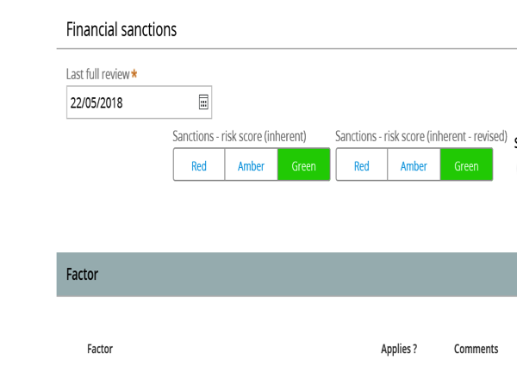Set revised inherent risk score to Amber
The height and width of the screenshot is (366, 517).
(x=414, y=164)
